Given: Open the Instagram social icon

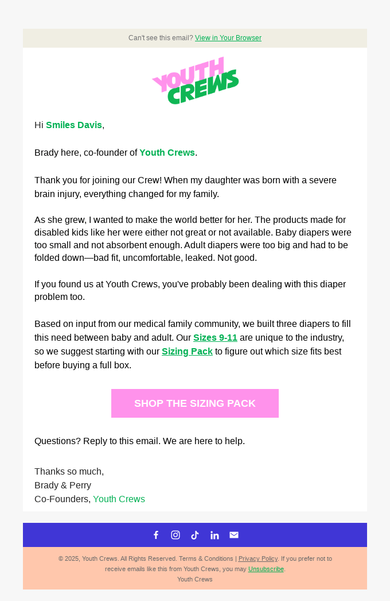Looking at the screenshot, I should tap(175, 535).
